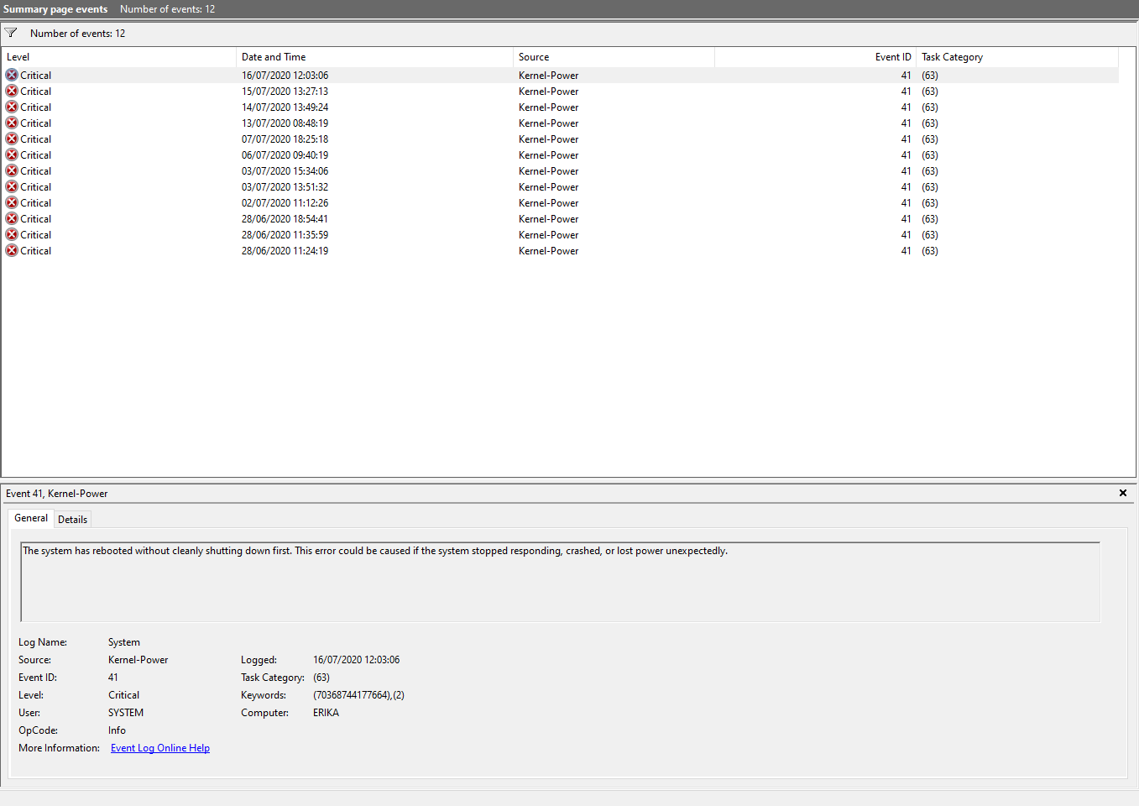Click Keywords value (70368744177664),(2)

358,695
